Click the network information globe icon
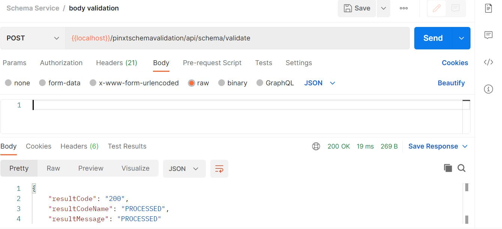Screen dimensions: 502x229 [316, 146]
